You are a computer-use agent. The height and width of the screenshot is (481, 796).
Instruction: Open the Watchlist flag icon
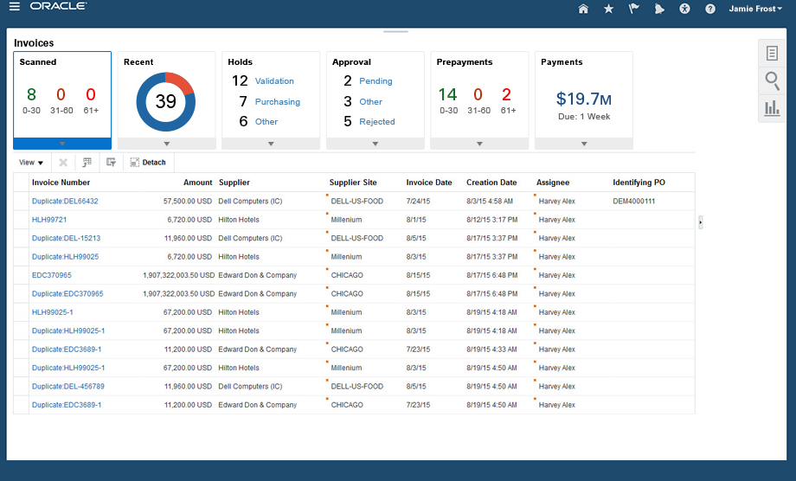click(x=633, y=9)
